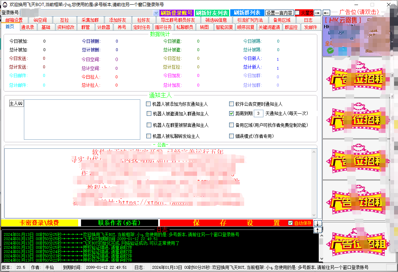Click 设置一言内容 button

tap(279, 13)
